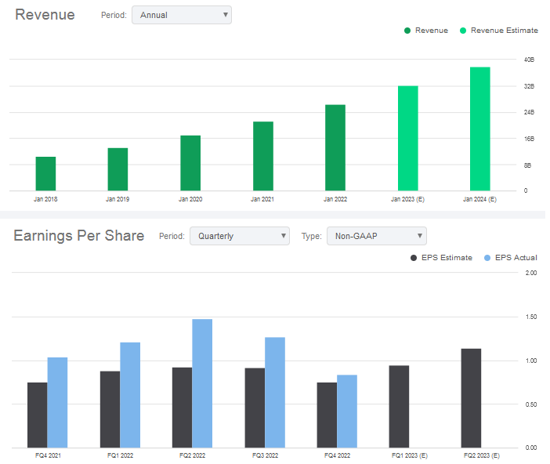The height and width of the screenshot is (464, 550).
Task: Click the Type: label text
Action: coord(312,236)
